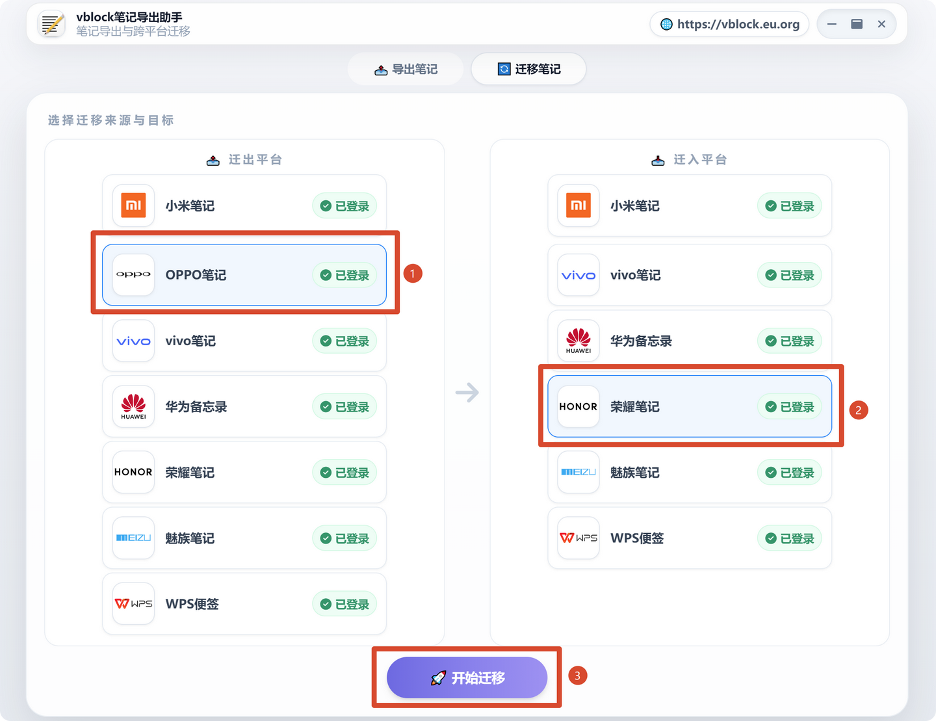Image resolution: width=936 pixels, height=721 pixels.
Task: Select vivo笔记 label as source platform
Action: point(190,341)
